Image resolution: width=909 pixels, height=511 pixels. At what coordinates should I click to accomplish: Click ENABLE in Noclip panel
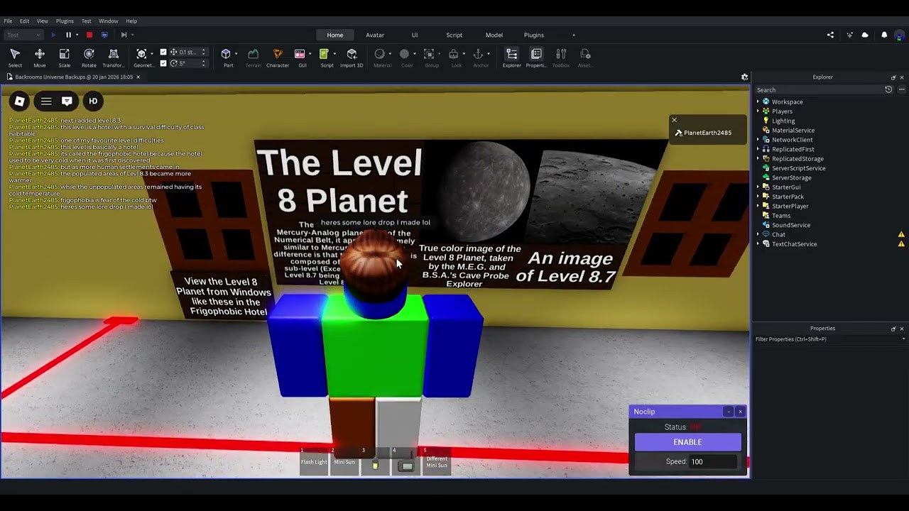pyautogui.click(x=687, y=442)
